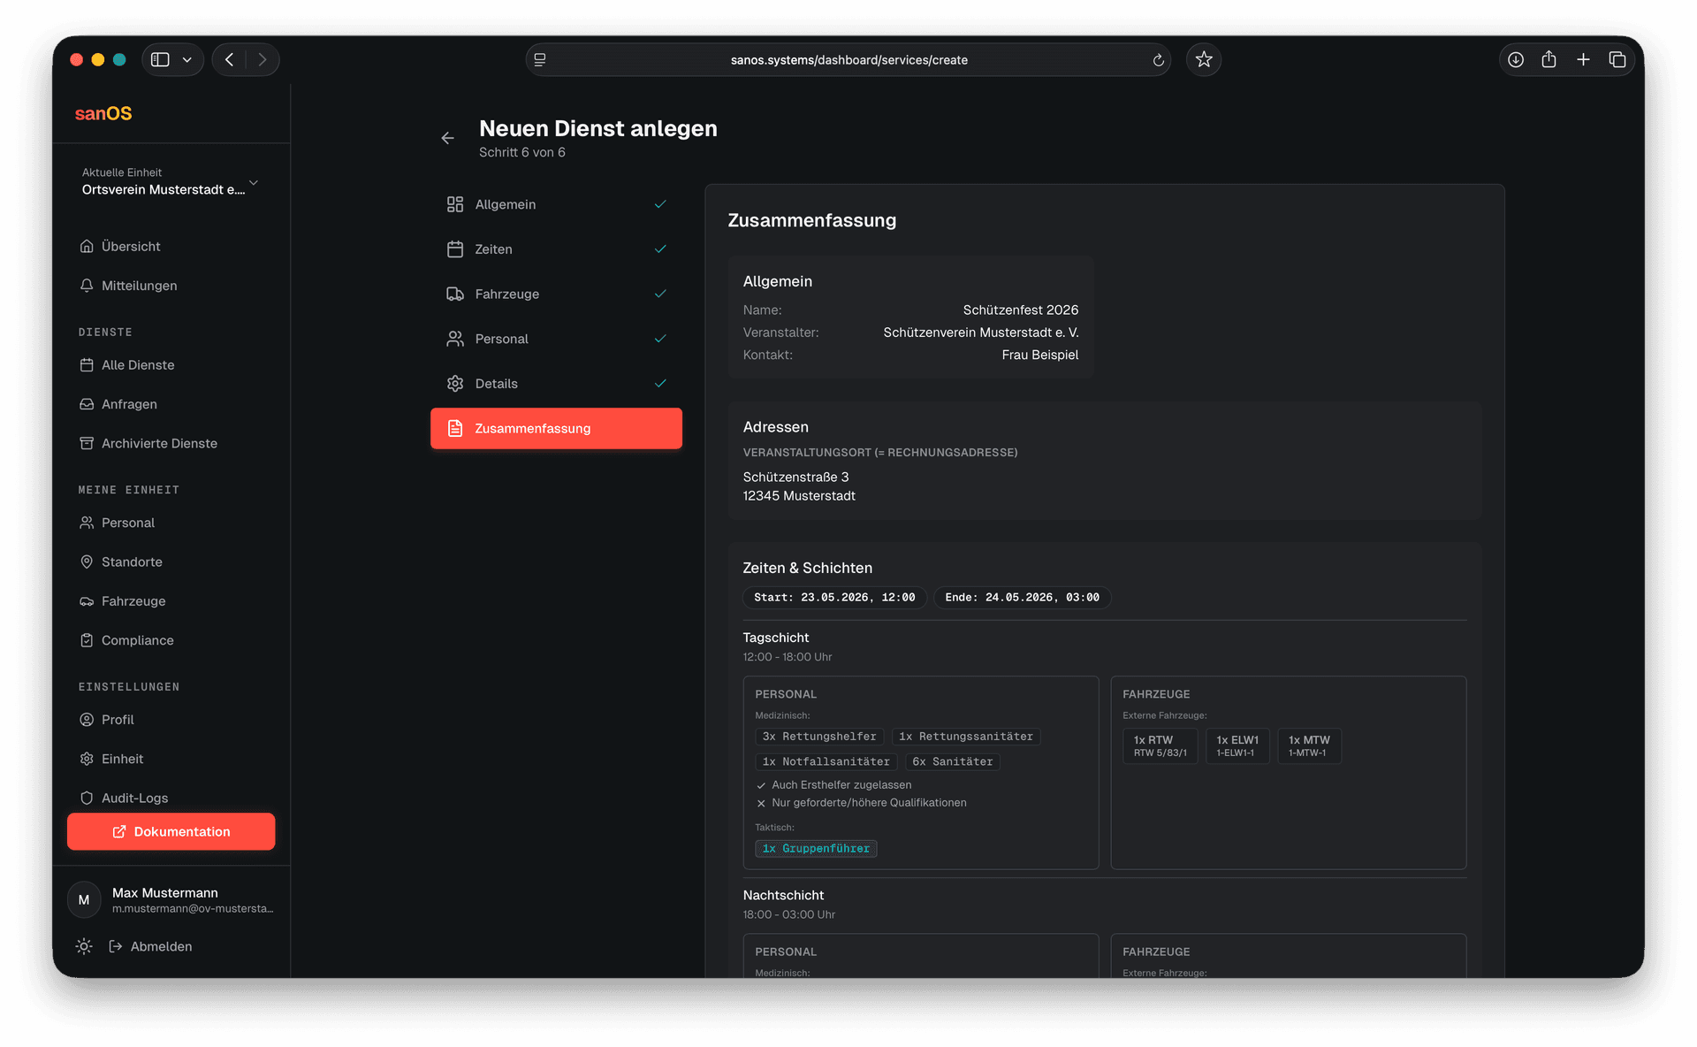1697x1047 pixels.
Task: Toggle the sun icon to switch theme
Action: [84, 946]
